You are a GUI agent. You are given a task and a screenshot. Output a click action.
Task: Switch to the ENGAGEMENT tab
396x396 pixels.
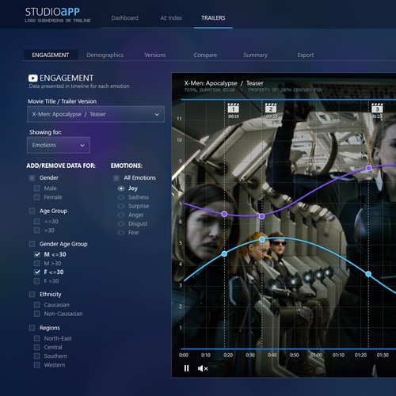coord(51,55)
